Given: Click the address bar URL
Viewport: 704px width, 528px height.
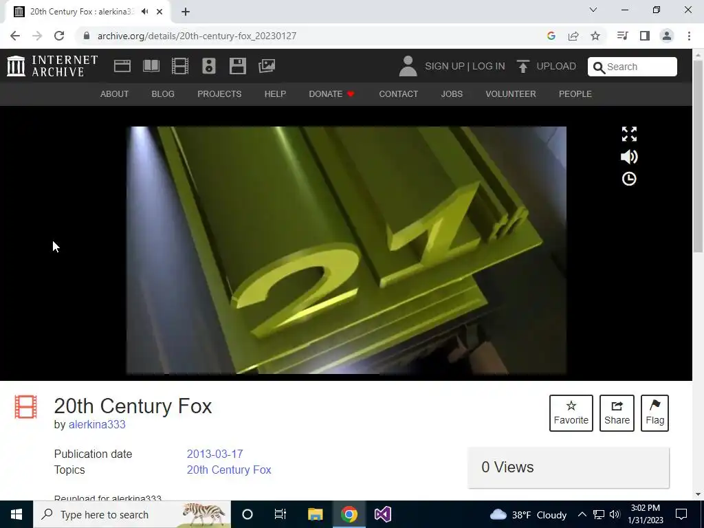Looking at the screenshot, I should [x=197, y=36].
